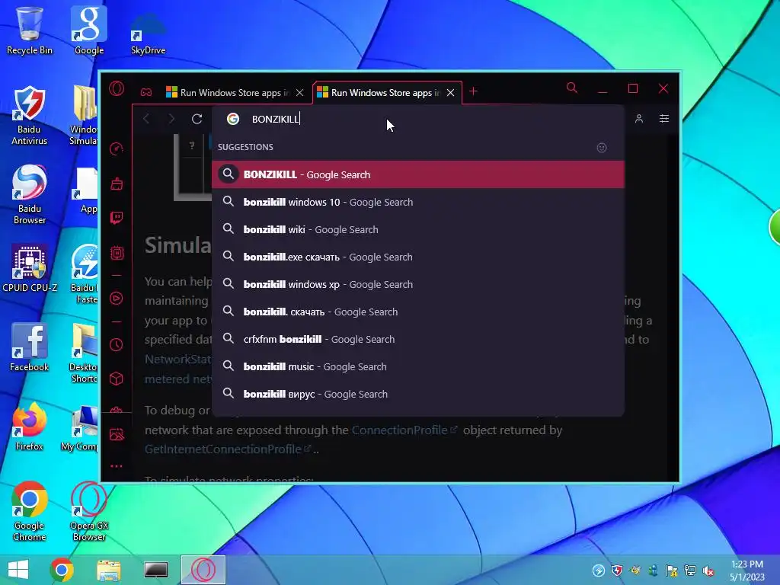Select SkyDrive desktop shortcut
The width and height of the screenshot is (780, 585).
(149, 34)
